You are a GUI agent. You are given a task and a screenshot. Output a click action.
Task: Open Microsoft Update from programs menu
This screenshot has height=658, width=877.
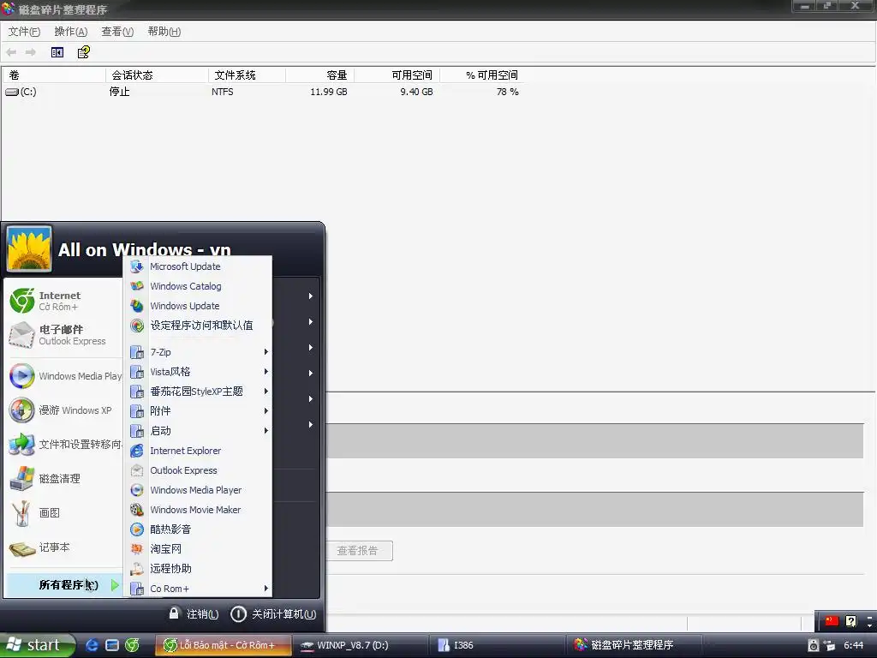tap(198, 267)
